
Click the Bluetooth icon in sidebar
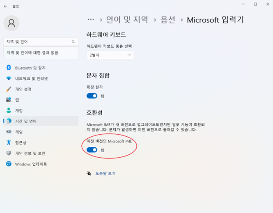click(9, 68)
